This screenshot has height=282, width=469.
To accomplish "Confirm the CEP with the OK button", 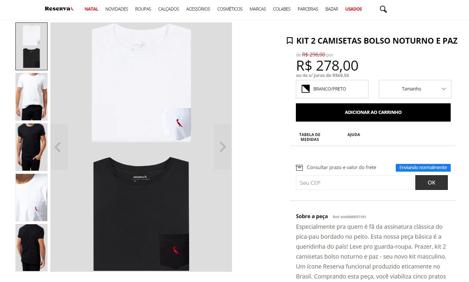I will pyautogui.click(x=431, y=183).
